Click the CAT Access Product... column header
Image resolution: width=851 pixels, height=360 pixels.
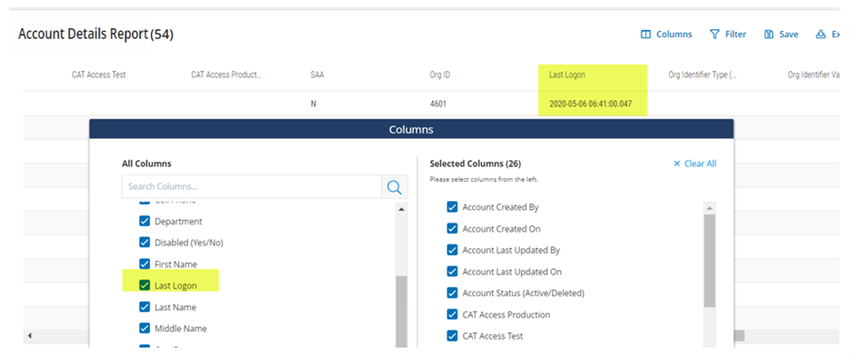coord(226,75)
